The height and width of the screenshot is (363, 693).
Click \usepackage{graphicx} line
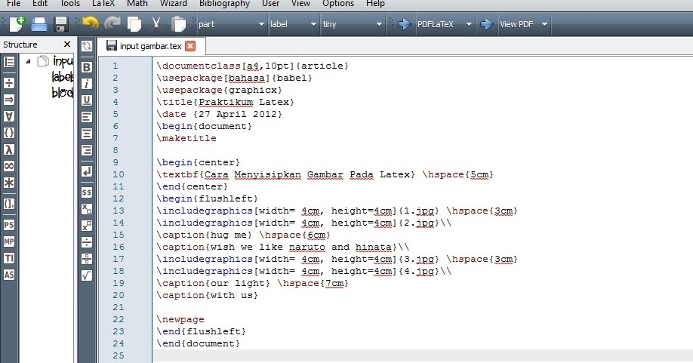219,90
